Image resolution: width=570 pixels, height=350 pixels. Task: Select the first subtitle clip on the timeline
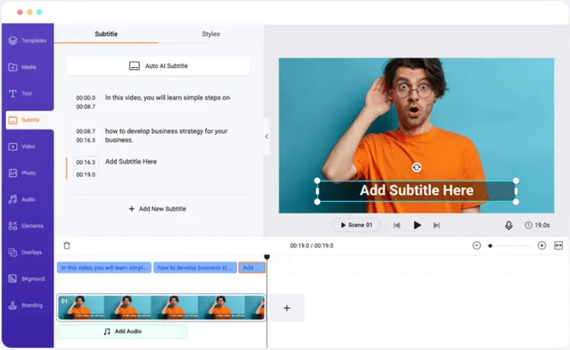104,268
